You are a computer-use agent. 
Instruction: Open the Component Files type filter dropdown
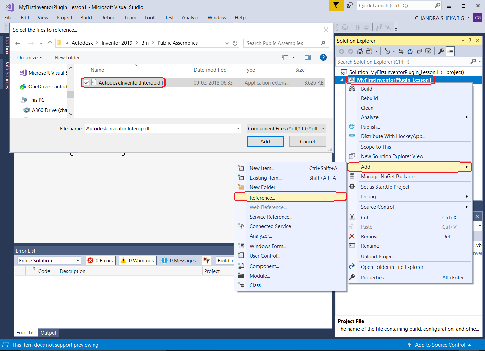coord(323,128)
